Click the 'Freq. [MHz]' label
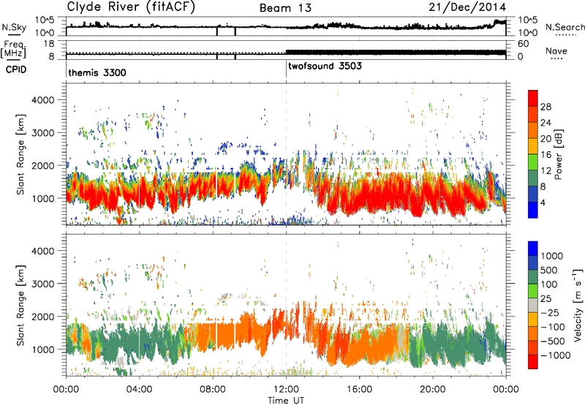This screenshot has width=585, height=405. pos(14,48)
